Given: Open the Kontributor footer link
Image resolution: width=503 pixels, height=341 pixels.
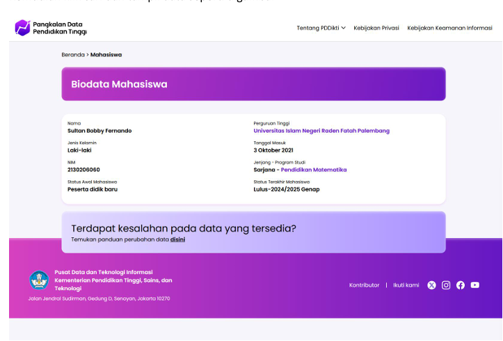Looking at the screenshot, I should pyautogui.click(x=365, y=285).
